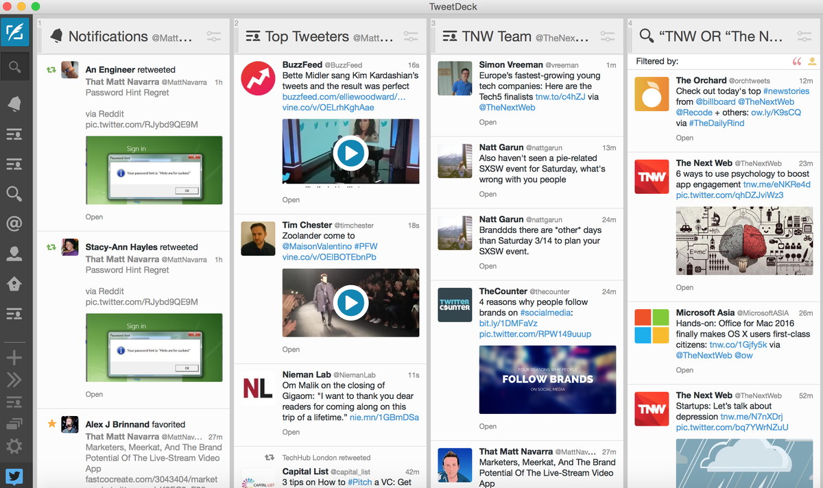Screen dimensions: 823x488
Task: Click the magnifier icon in search column header
Action: pyautogui.click(x=646, y=36)
